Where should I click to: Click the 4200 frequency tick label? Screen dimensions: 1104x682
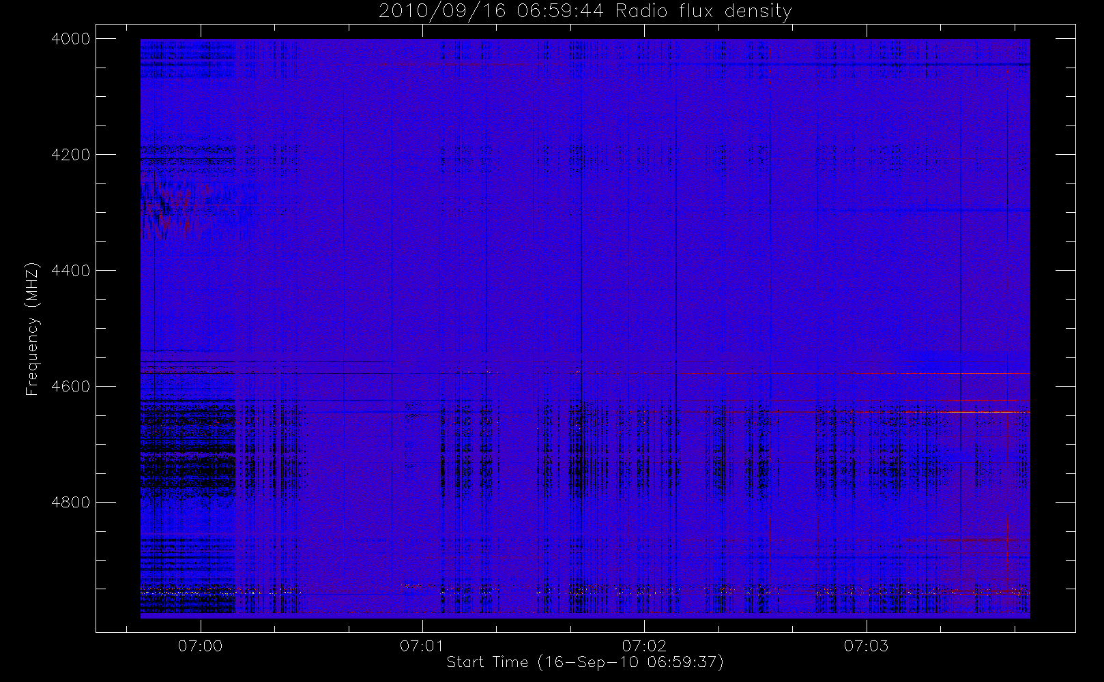coord(71,155)
